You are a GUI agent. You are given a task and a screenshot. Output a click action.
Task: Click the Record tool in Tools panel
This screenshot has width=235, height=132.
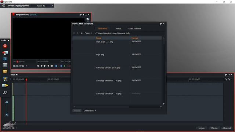(x=5, y=46)
